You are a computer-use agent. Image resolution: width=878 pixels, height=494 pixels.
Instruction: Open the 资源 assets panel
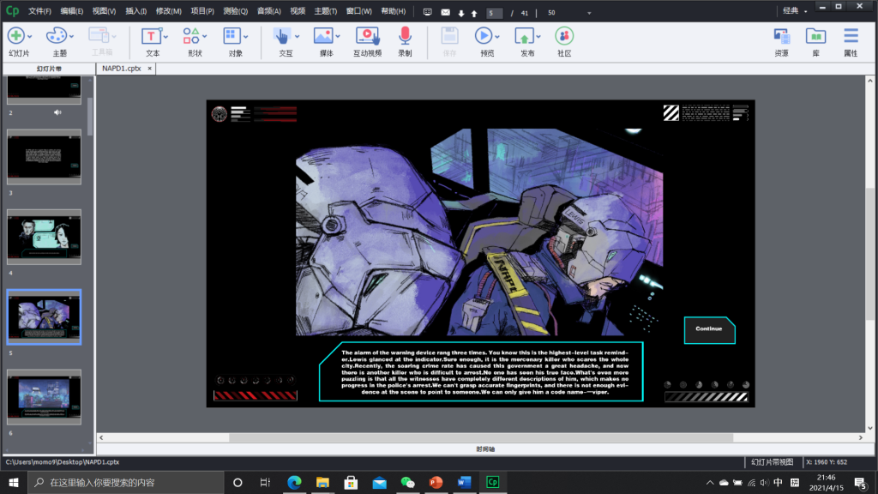tap(782, 36)
